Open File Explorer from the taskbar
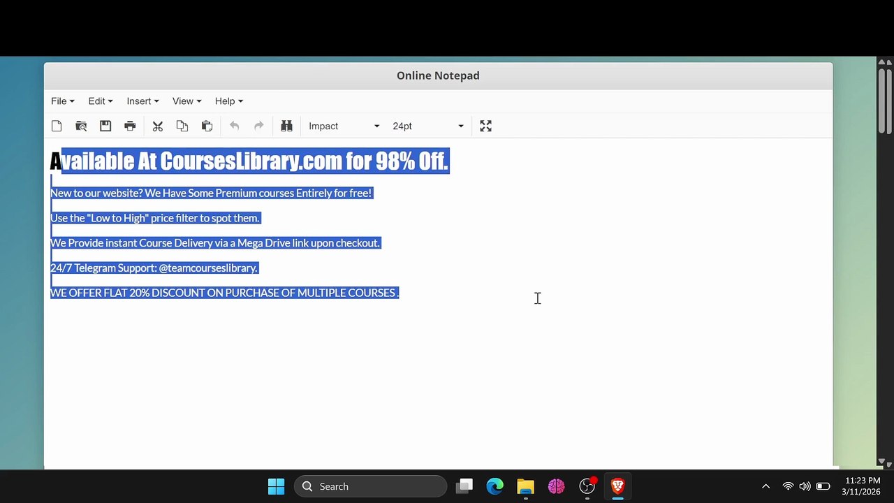The image size is (894, 503). pos(526,486)
